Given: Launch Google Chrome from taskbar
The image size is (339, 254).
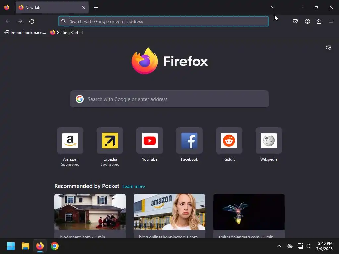Looking at the screenshot, I should tap(55, 246).
